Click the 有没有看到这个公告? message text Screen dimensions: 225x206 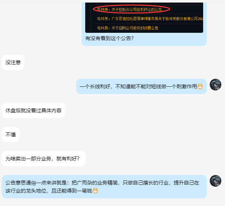(109, 38)
